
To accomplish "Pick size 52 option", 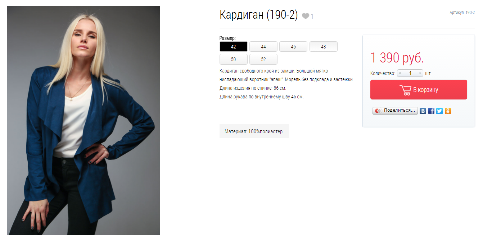I will pos(263,59).
